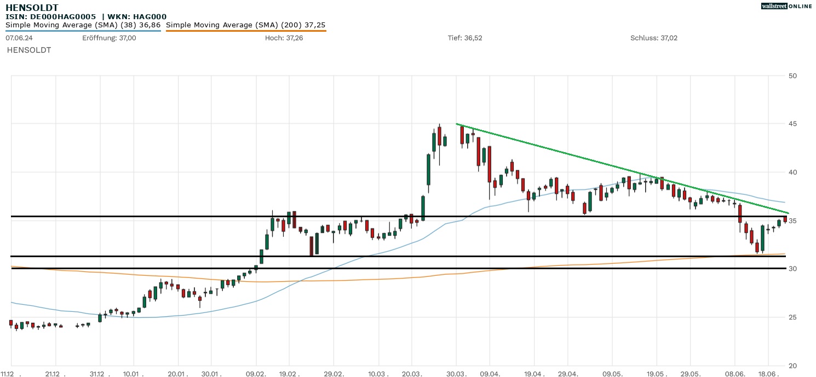Click the Schluss 37,02 value
The image size is (816, 377).
click(654, 38)
